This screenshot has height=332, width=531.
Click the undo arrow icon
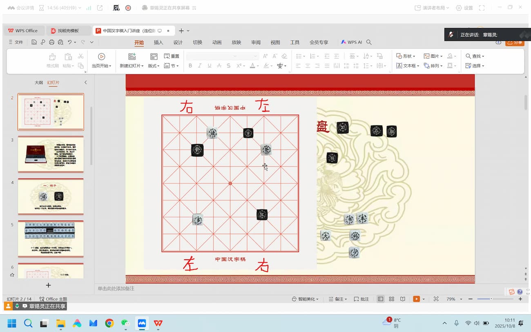click(70, 42)
